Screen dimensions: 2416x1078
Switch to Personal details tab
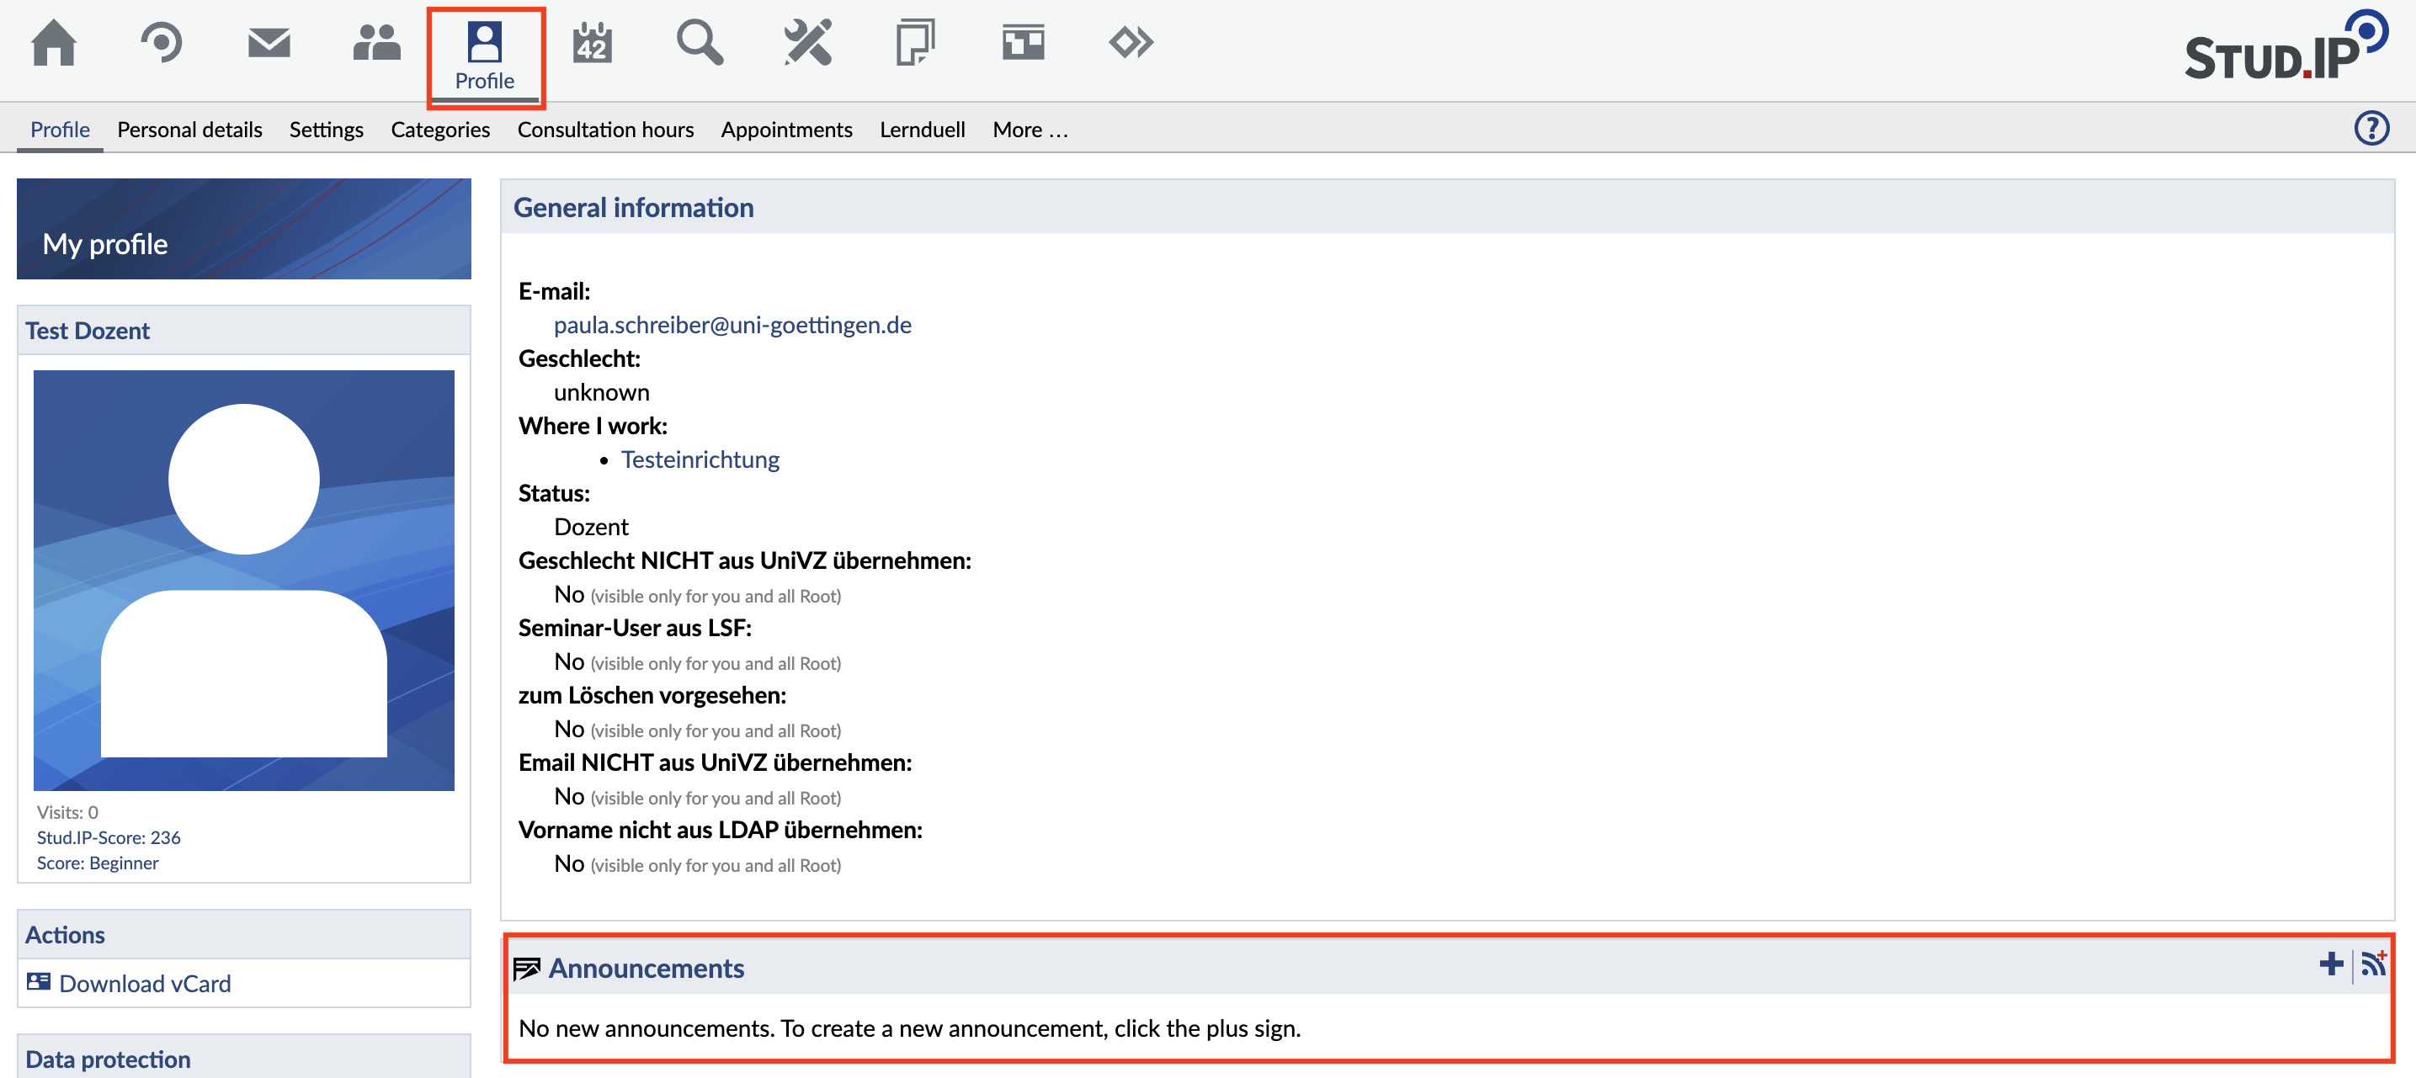pyautogui.click(x=189, y=130)
